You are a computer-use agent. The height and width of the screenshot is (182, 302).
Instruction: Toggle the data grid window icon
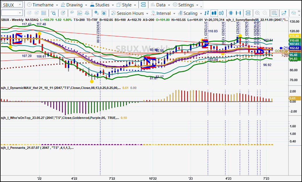[274, 13]
